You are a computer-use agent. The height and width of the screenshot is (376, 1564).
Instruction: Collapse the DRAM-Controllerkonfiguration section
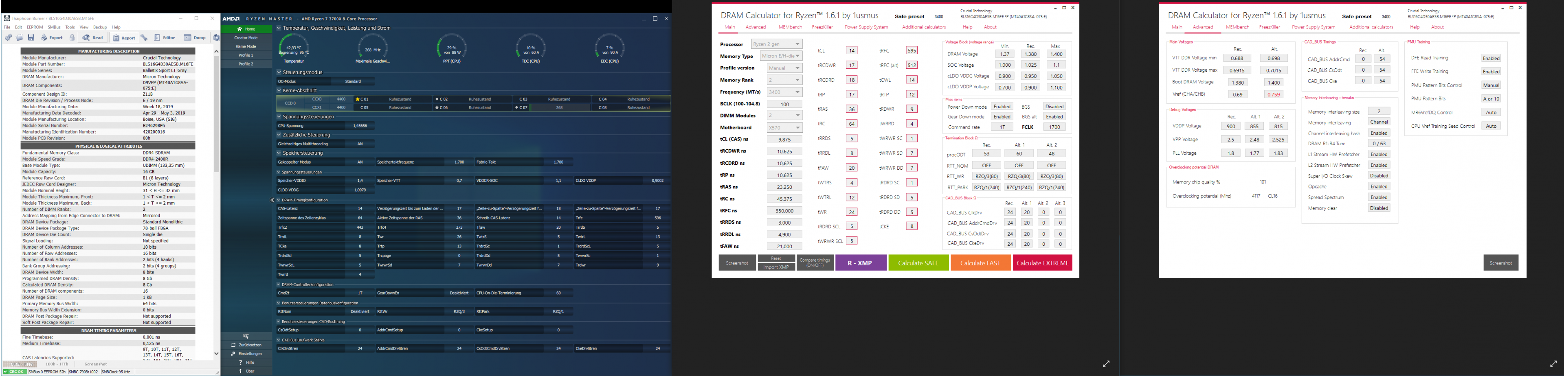pos(279,284)
